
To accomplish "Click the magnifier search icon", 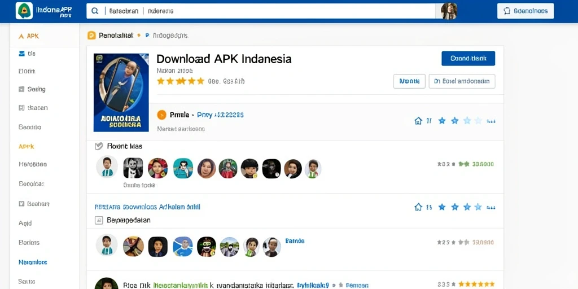I will (x=95, y=11).
